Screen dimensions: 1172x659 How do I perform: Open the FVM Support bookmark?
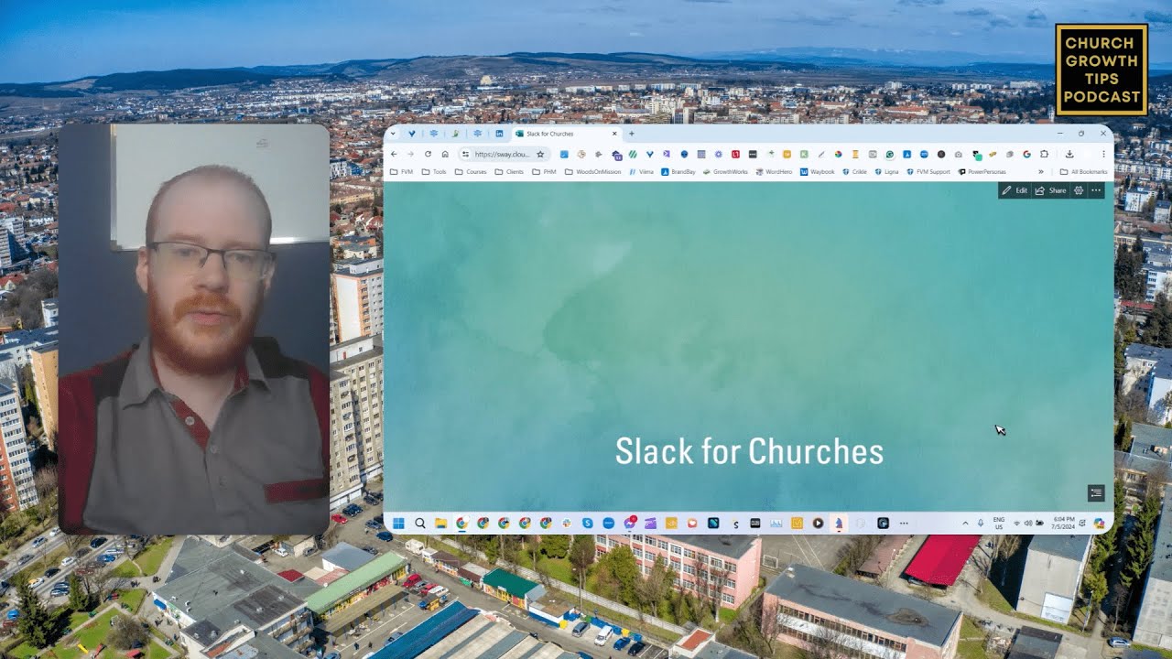pyautogui.click(x=928, y=171)
